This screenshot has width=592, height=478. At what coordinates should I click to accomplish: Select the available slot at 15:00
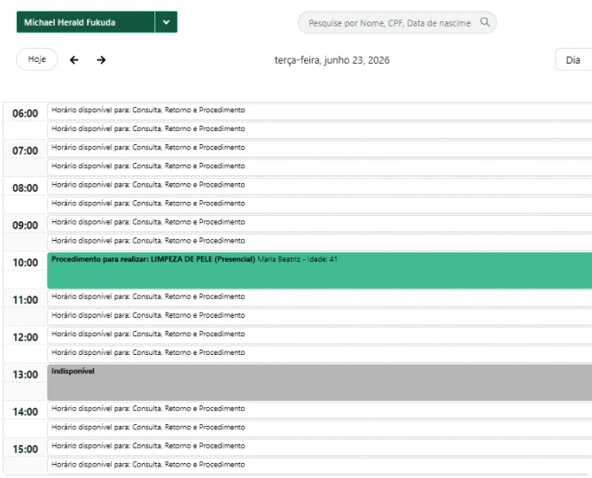click(319, 448)
